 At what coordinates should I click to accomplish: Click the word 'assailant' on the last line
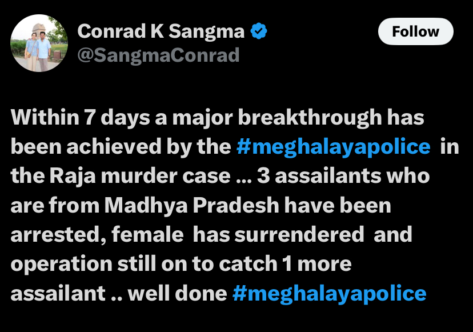pos(58,294)
